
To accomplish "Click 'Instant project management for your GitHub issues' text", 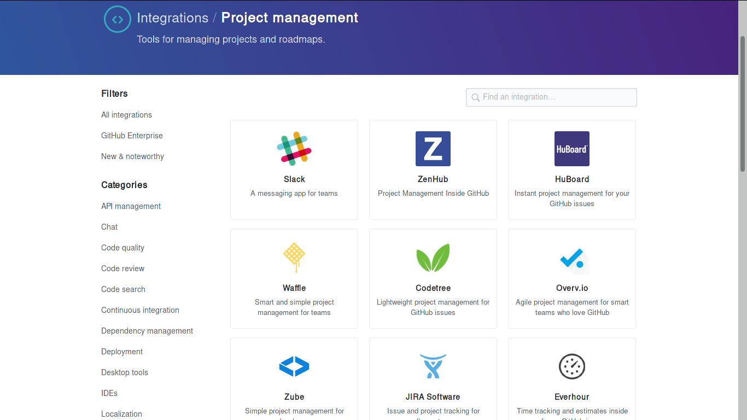I will pos(572,199).
